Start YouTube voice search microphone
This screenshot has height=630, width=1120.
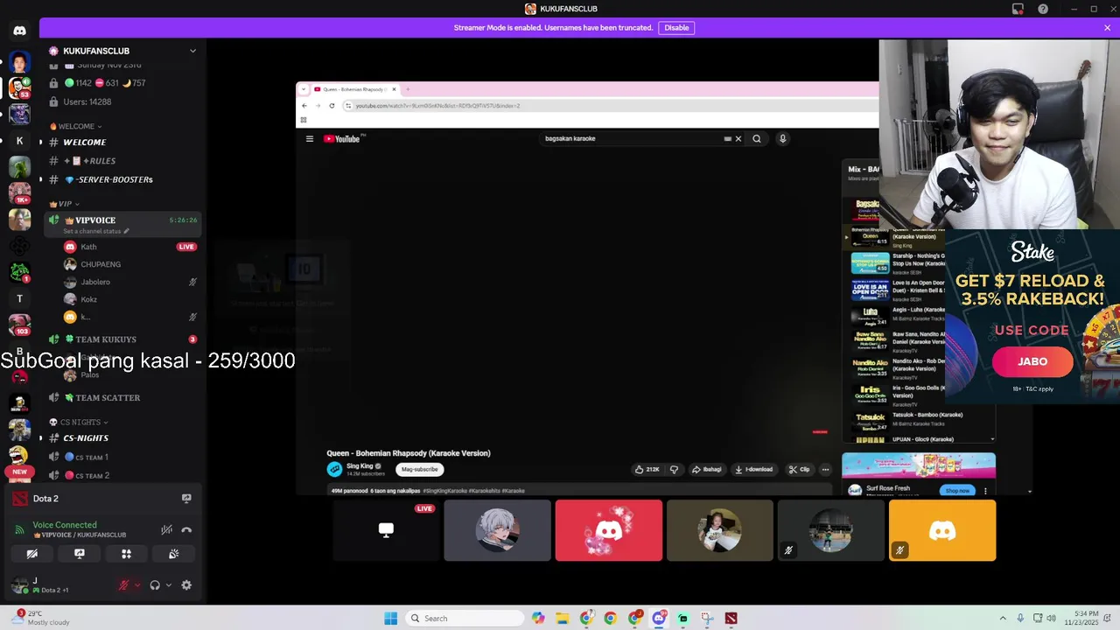(x=782, y=138)
